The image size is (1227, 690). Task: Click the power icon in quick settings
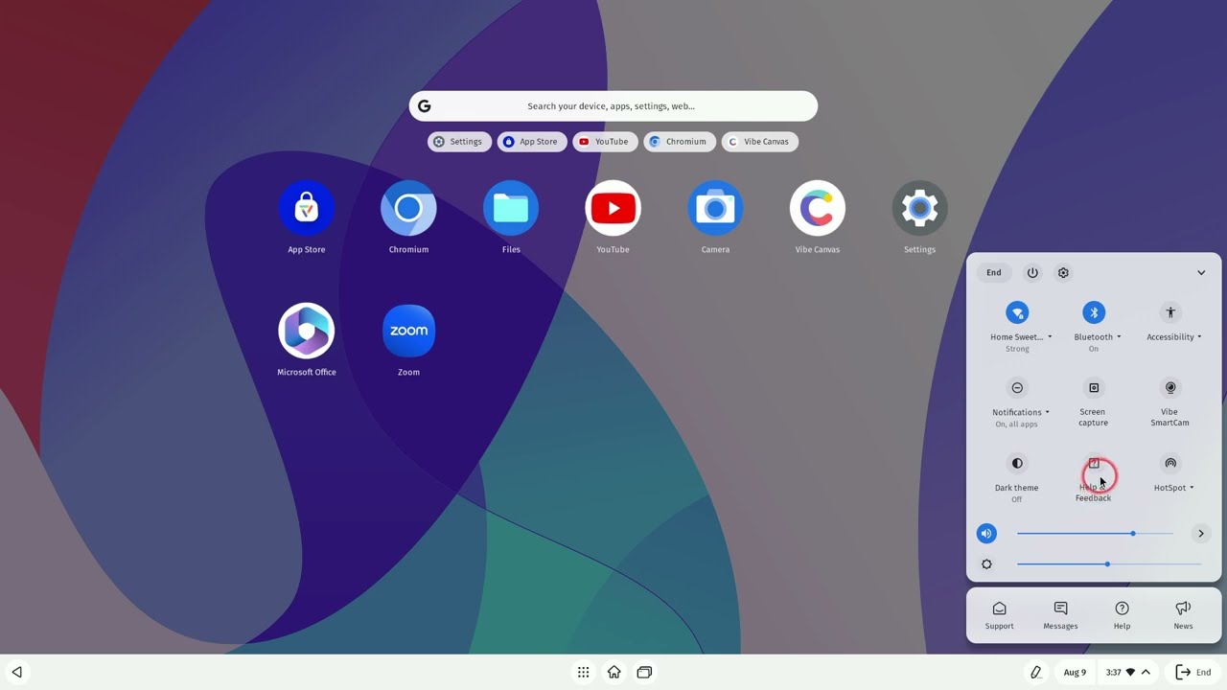[x=1032, y=273]
